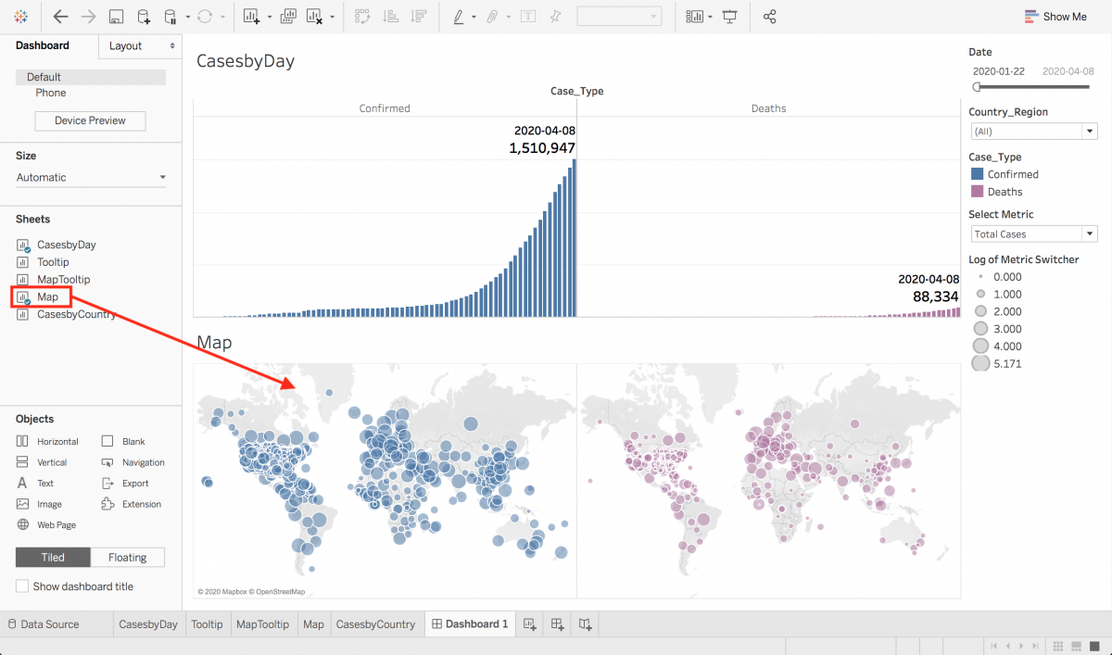The image size is (1112, 655).
Task: Click the New Dashboard icon near bottom tabs
Action: point(557,624)
